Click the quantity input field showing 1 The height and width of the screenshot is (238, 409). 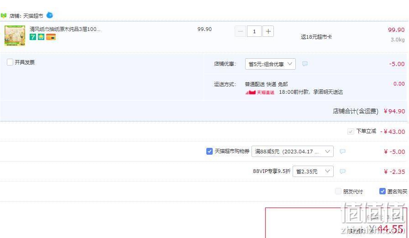[254, 31]
